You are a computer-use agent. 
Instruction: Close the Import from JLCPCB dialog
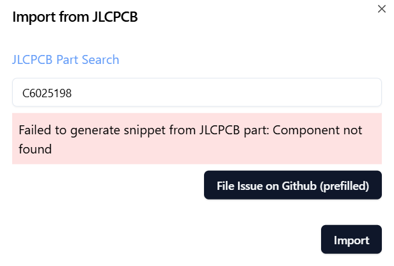(x=382, y=7)
